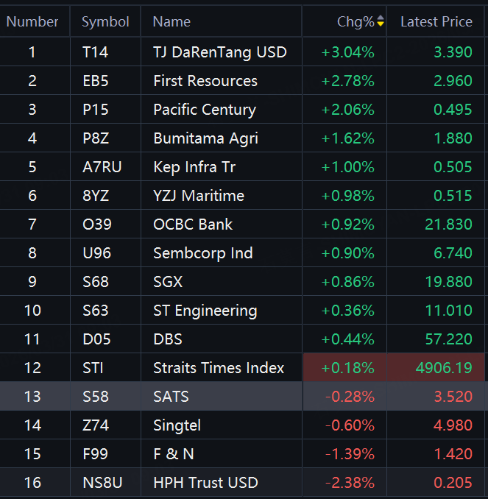
Task: Click symbol S63
Action: tap(96, 311)
